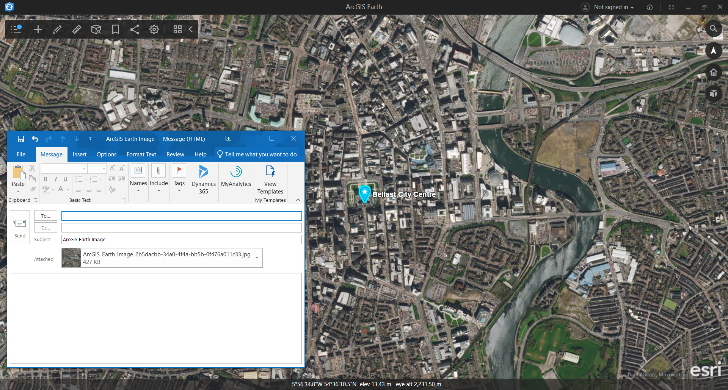This screenshot has height=390, width=728.
Task: Click Clear All Formatting icon
Action: pyautogui.click(x=112, y=189)
